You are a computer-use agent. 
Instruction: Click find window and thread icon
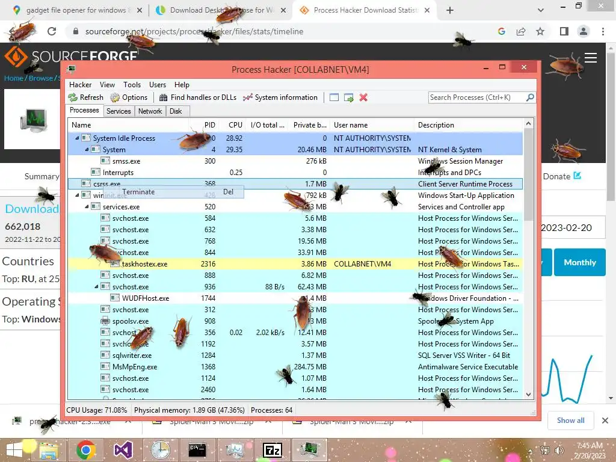click(x=348, y=97)
